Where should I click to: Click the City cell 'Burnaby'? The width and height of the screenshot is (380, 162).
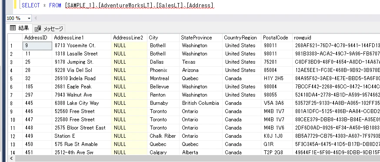(x=163, y=103)
